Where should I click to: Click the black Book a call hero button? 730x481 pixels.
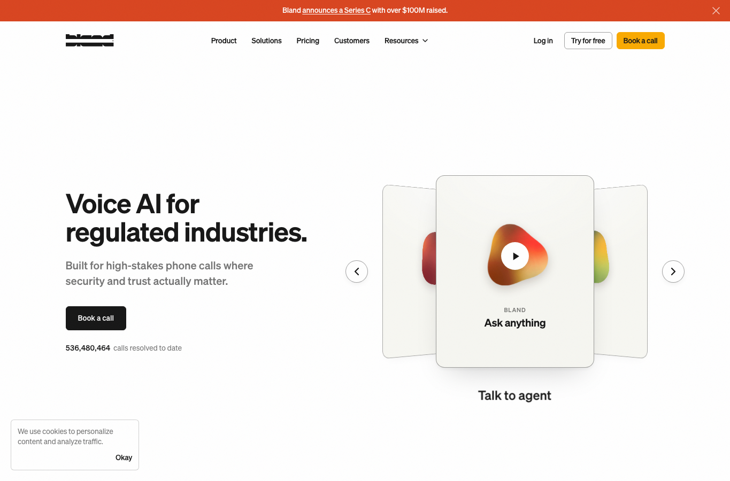(x=96, y=318)
